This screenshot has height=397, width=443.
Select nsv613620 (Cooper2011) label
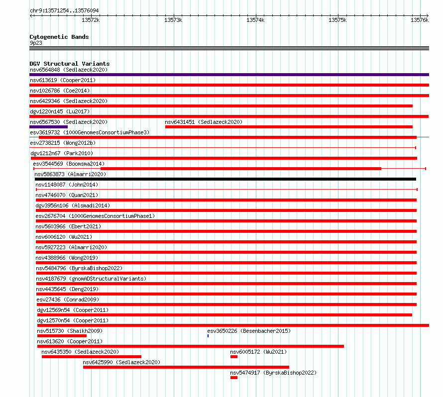(70, 341)
